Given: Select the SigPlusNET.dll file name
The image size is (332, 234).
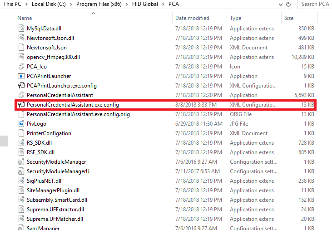Looking at the screenshot, I should click(44, 181).
